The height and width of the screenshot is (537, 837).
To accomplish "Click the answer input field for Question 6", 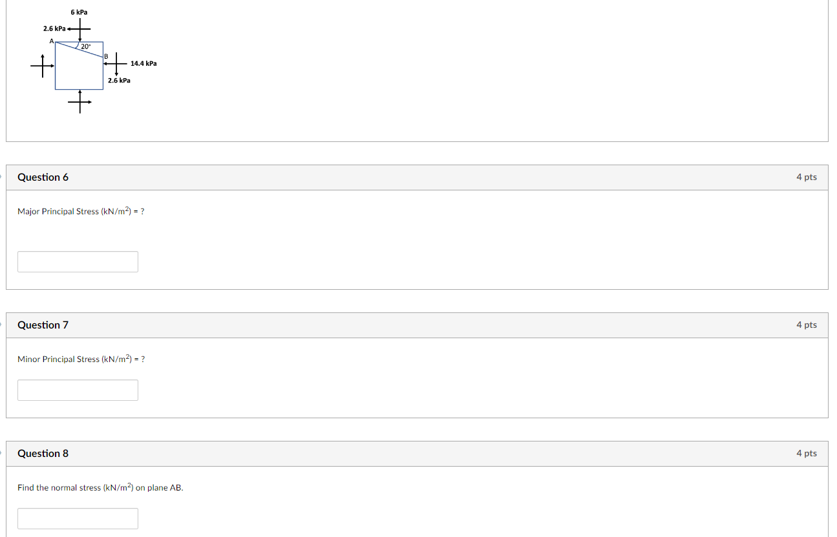I will pos(78,261).
